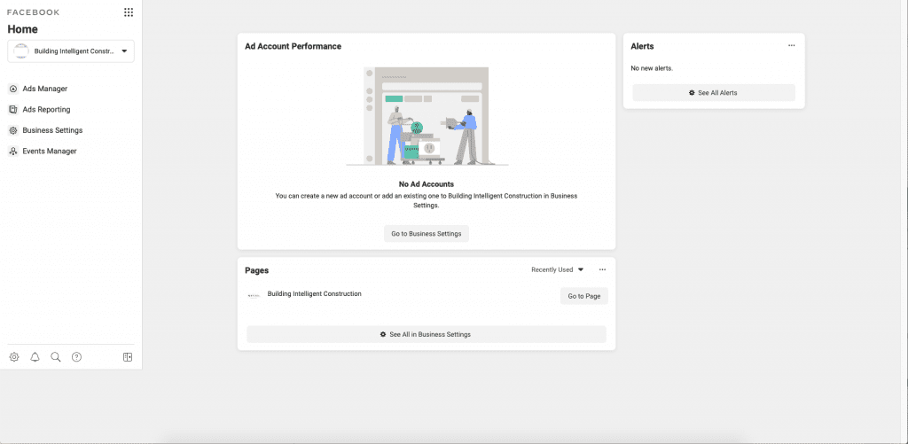Open notifications bell icon
Viewport: 908px width, 444px height.
[x=35, y=357]
